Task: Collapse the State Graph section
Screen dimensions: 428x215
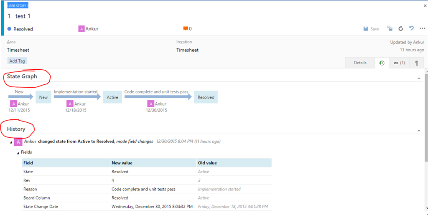Action: pyautogui.click(x=419, y=78)
